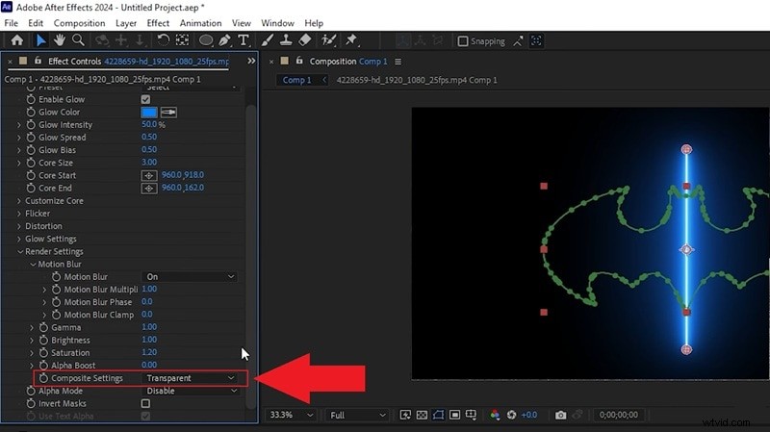Select the Pen tool

coord(225,40)
